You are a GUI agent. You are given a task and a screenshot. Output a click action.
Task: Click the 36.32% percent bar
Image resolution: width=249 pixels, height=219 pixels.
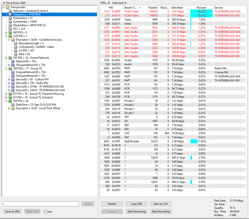pyautogui.click(x=202, y=16)
